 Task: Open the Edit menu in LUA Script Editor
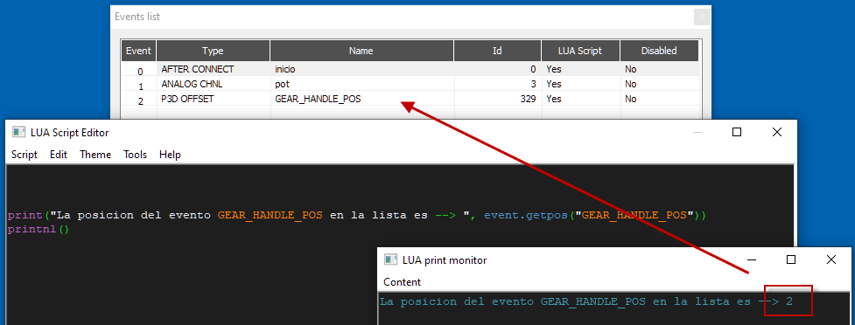[59, 155]
